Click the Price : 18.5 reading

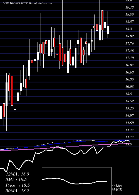[18, 185]
